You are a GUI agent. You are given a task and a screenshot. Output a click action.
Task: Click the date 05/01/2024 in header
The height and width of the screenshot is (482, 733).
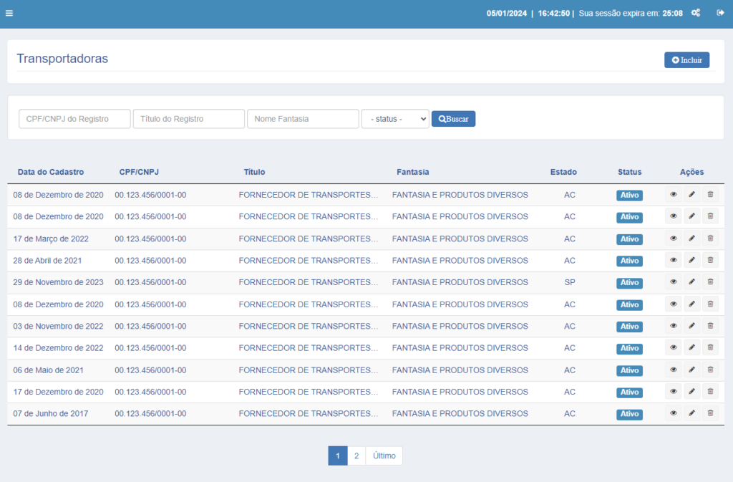point(506,13)
